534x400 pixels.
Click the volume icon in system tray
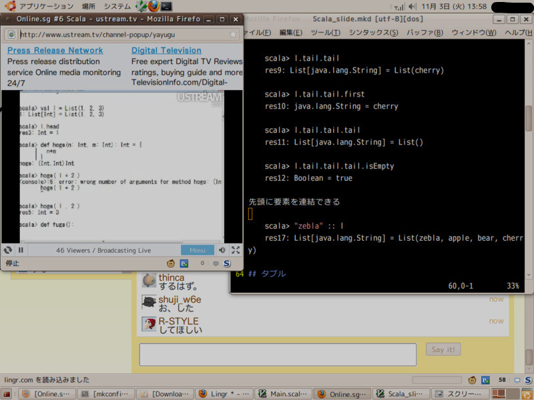(412, 7)
